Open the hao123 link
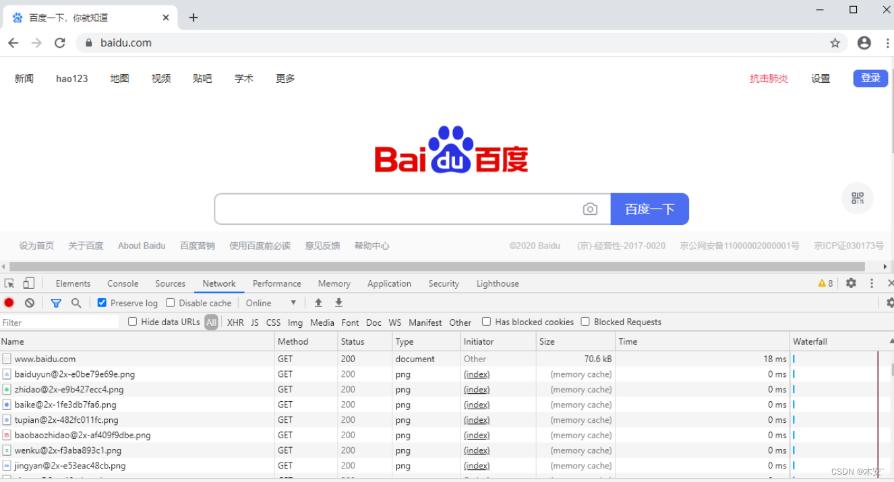The image size is (894, 482). tap(72, 79)
